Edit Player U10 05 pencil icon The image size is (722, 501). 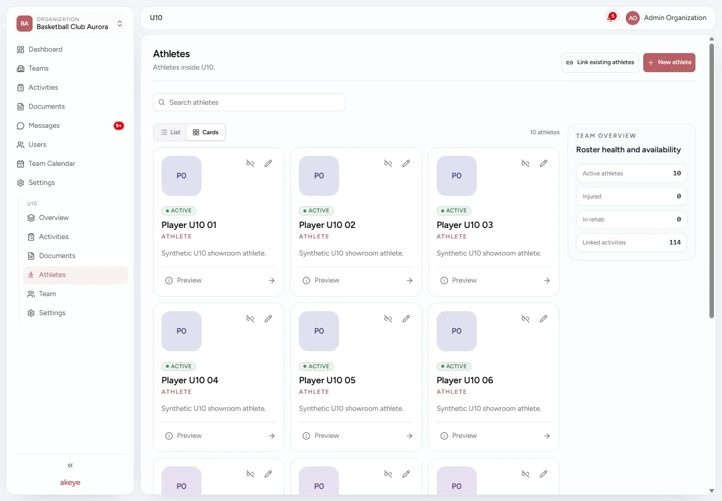pos(406,319)
